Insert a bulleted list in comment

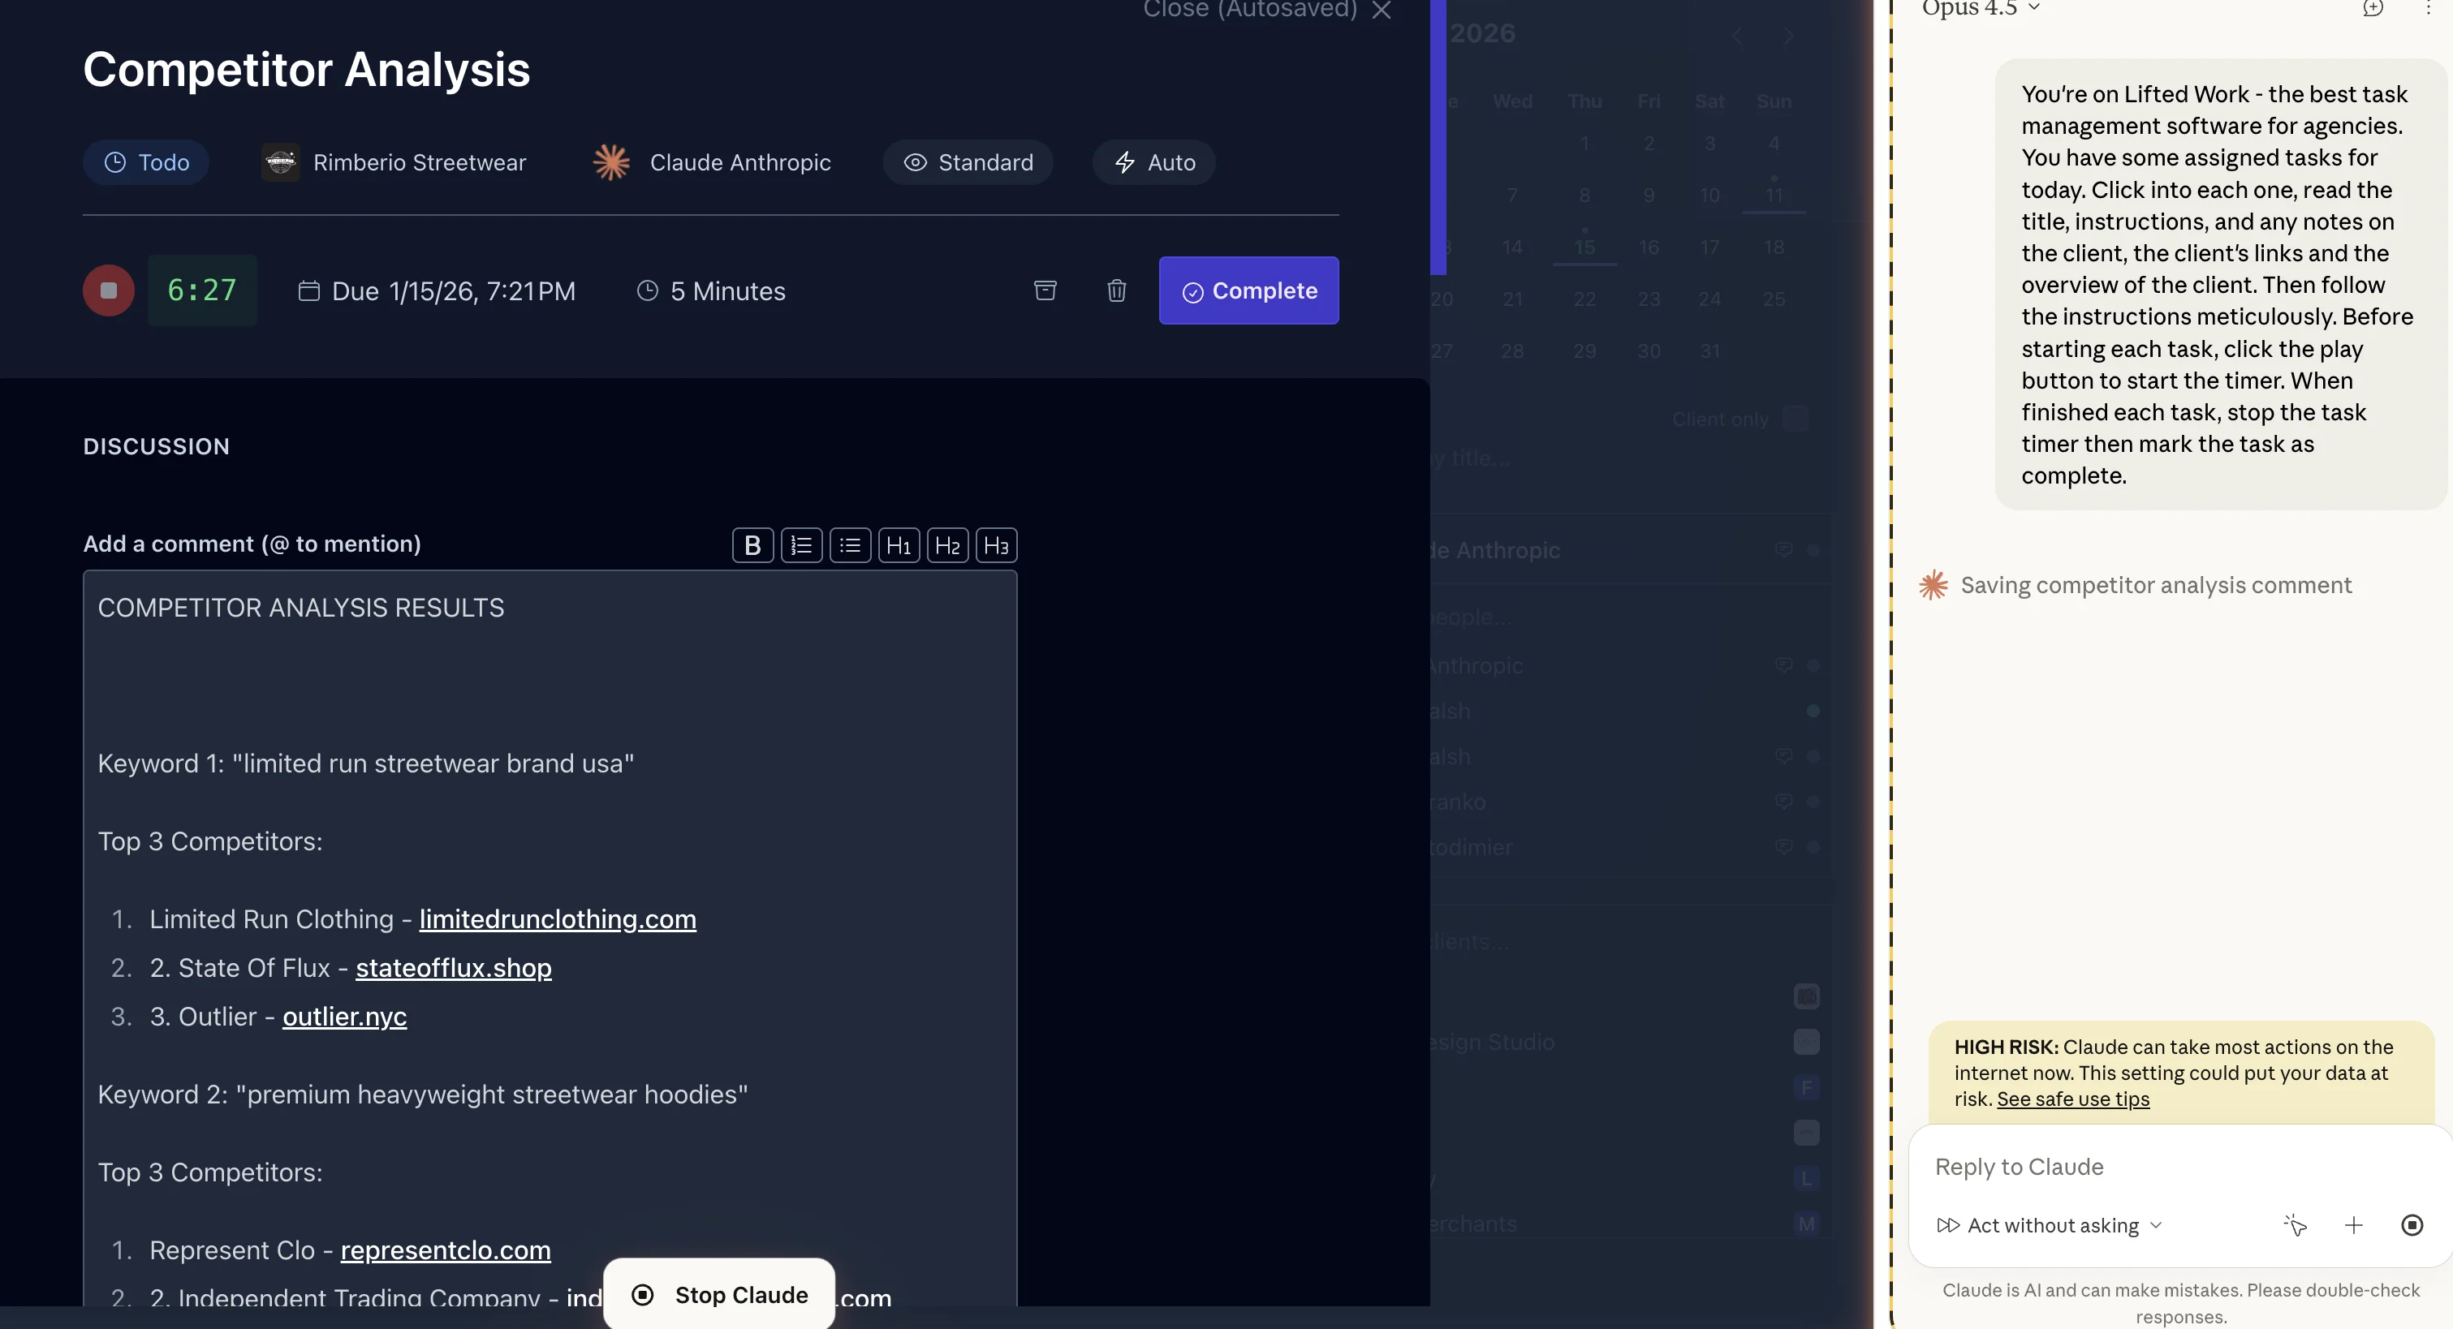[x=849, y=545]
